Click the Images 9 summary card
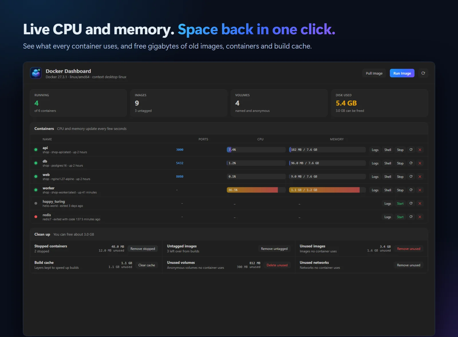458x337 pixels. (179, 103)
